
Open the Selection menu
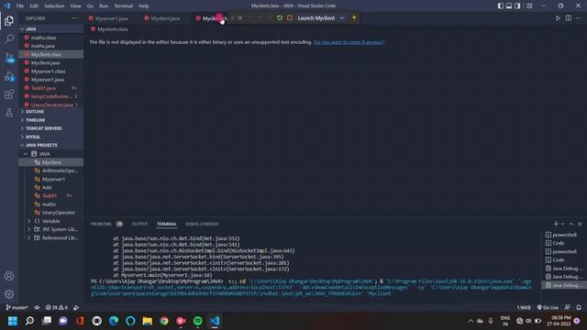pos(54,6)
